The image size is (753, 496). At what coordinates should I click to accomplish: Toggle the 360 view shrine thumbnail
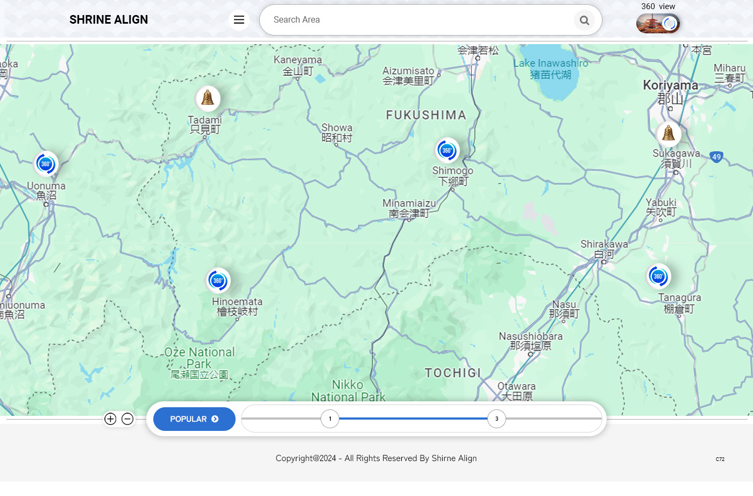coord(658,24)
